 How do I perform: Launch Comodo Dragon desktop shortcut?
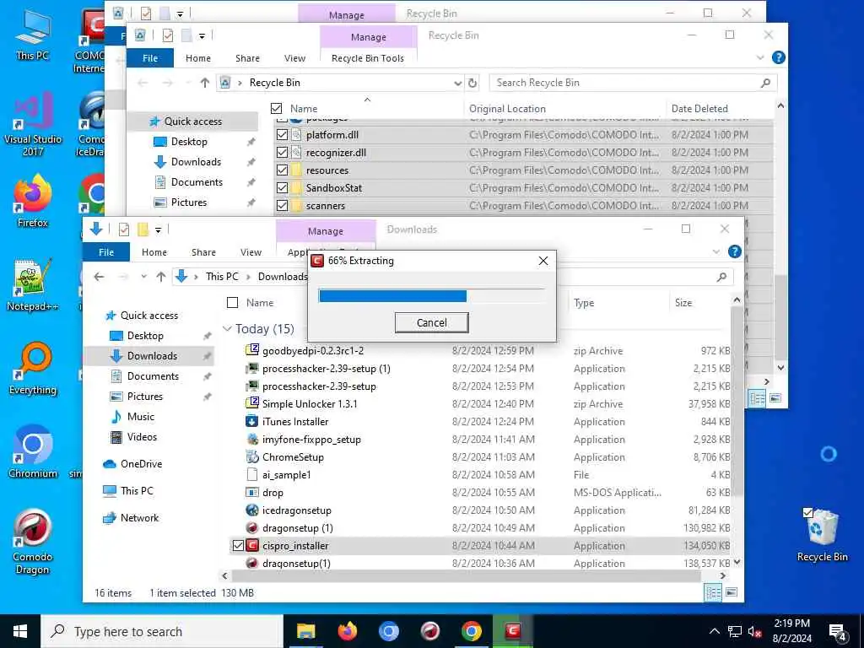coord(32,541)
